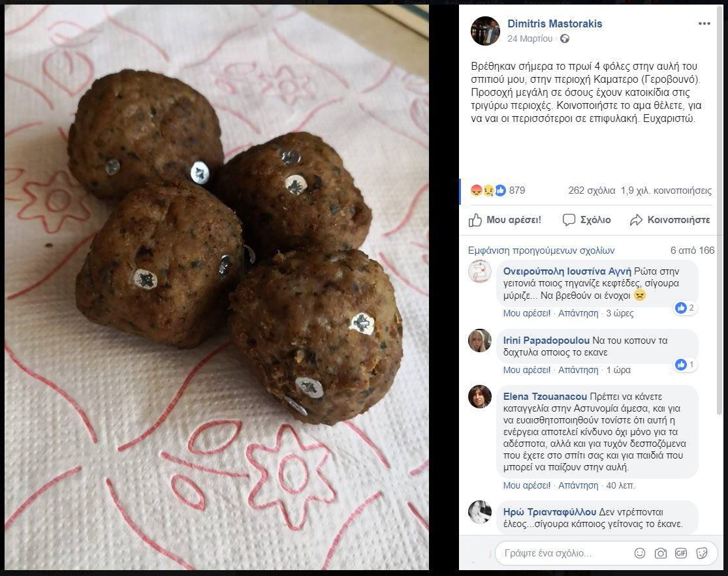Image resolution: width=728 pixels, height=576 pixels.
Task: Expand previous comments with Εμφάνιση προηγούμενων σχολίων
Action: 541,250
